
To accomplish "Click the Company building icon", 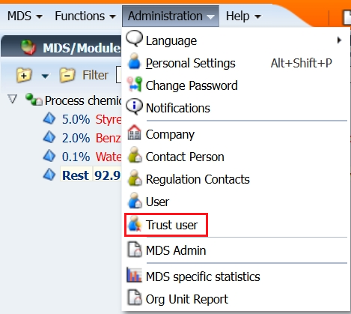I will click(134, 132).
